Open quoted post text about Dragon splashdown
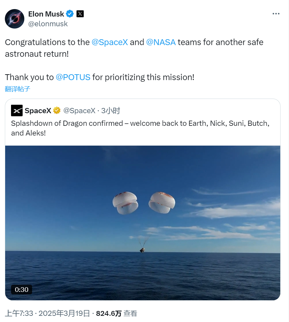Image resolution: width=289 pixels, height=322 pixels. (x=140, y=128)
